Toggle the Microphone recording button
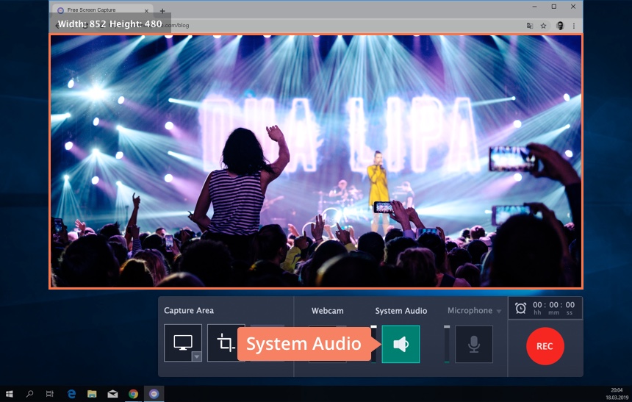Screen dimensions: 632x402 [x=474, y=344]
